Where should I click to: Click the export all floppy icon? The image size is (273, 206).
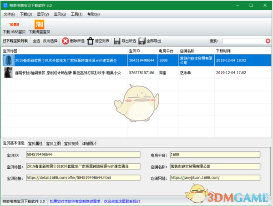click(142, 41)
